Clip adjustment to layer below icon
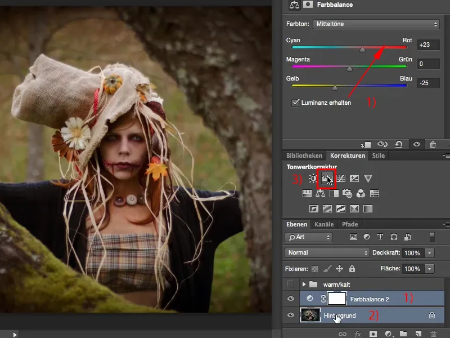This screenshot has width=450, height=338. pyautogui.click(x=366, y=145)
